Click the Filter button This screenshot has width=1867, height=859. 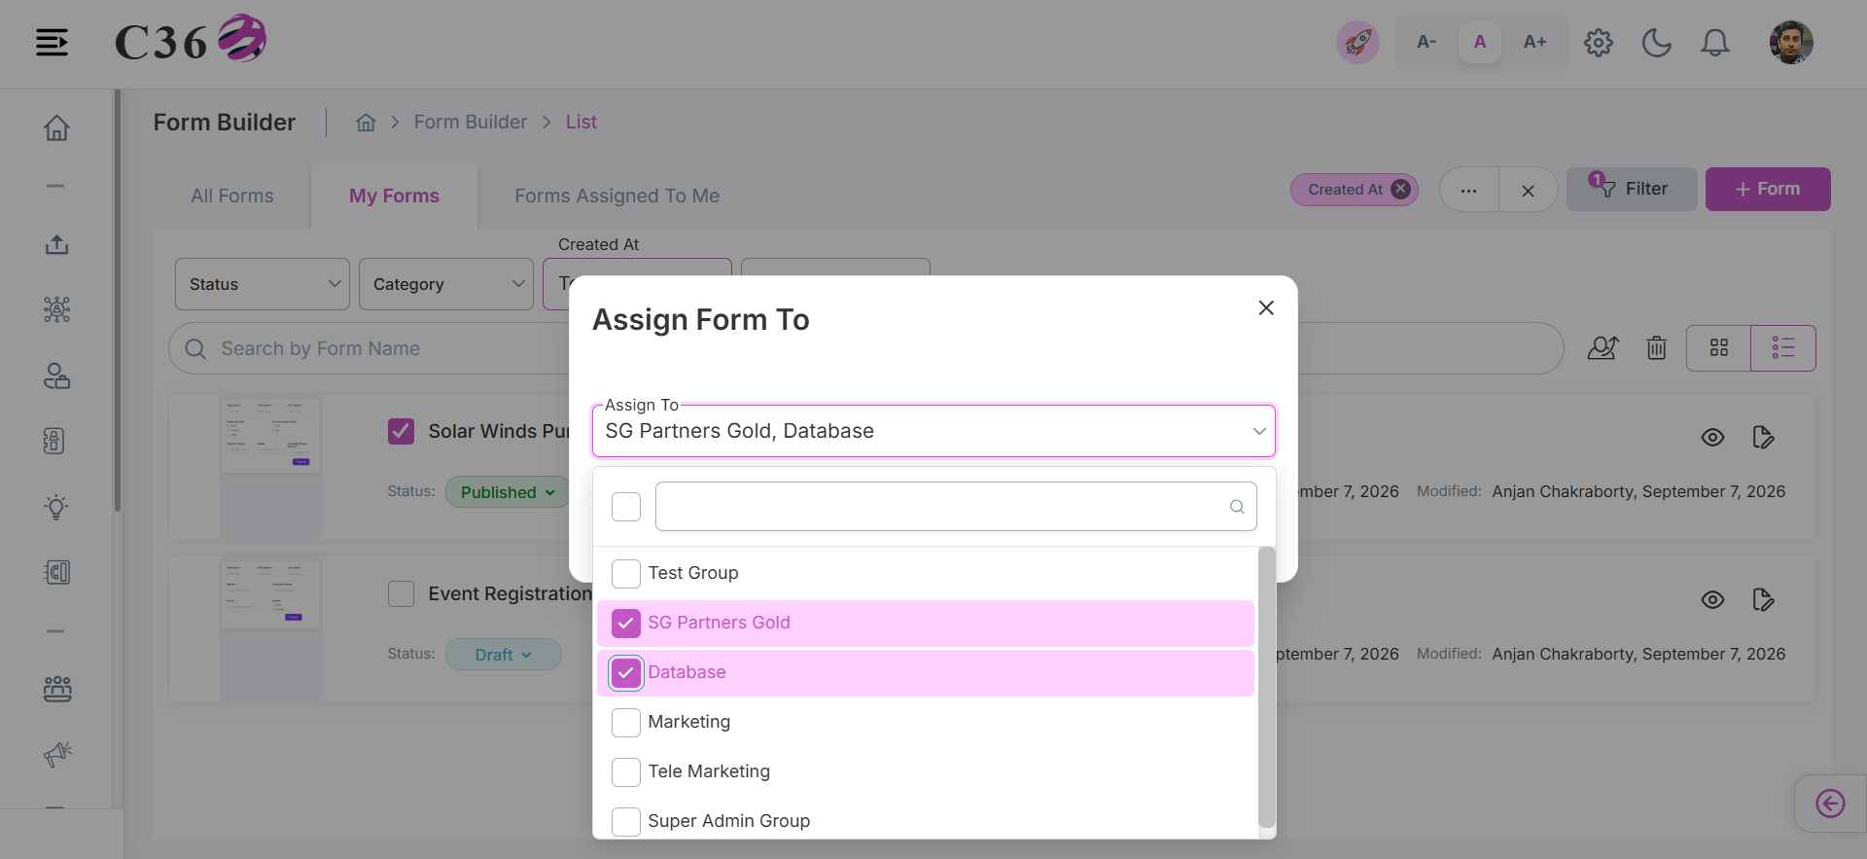[1632, 189]
